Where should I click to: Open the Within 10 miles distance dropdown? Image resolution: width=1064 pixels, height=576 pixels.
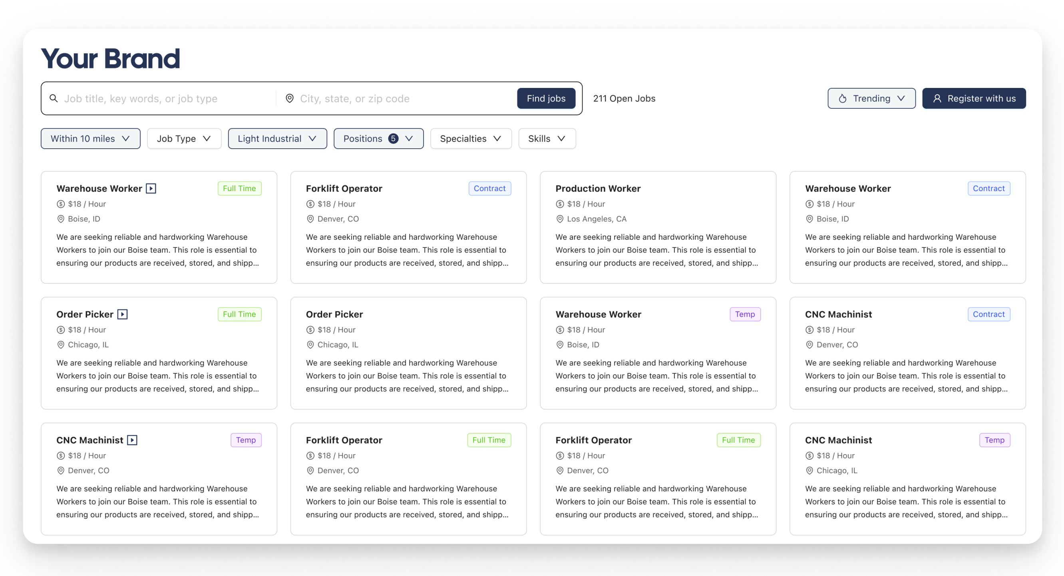tap(90, 138)
